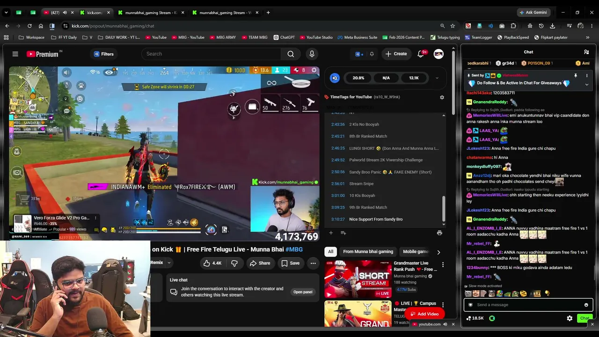Open the emoji picker in message box
Screen dimensions: 599x337
coord(586,305)
